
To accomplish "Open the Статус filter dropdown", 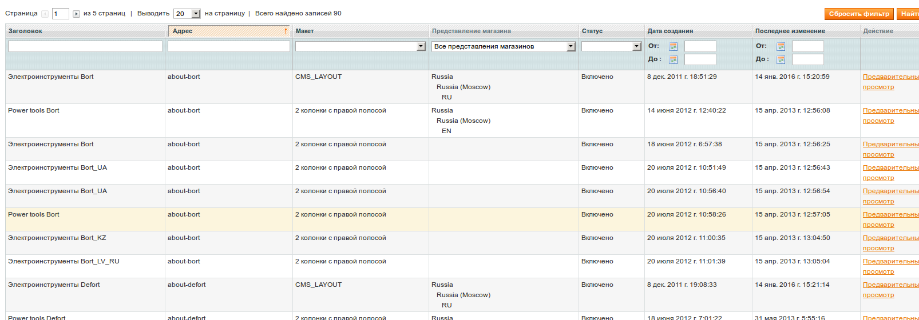I will pyautogui.click(x=611, y=46).
